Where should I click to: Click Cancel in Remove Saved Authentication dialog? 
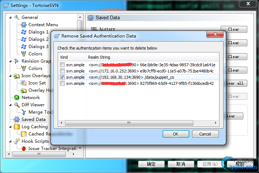pyautogui.click(x=205, y=134)
